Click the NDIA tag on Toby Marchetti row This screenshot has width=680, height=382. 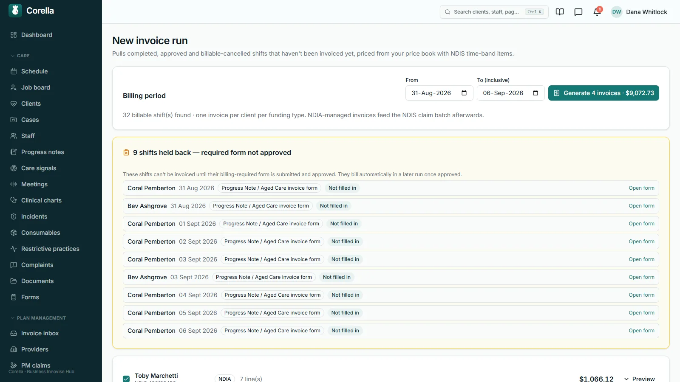(x=225, y=379)
